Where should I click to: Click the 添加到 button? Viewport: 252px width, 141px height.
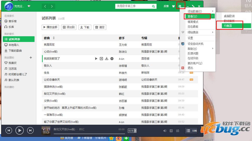[x=69, y=27]
